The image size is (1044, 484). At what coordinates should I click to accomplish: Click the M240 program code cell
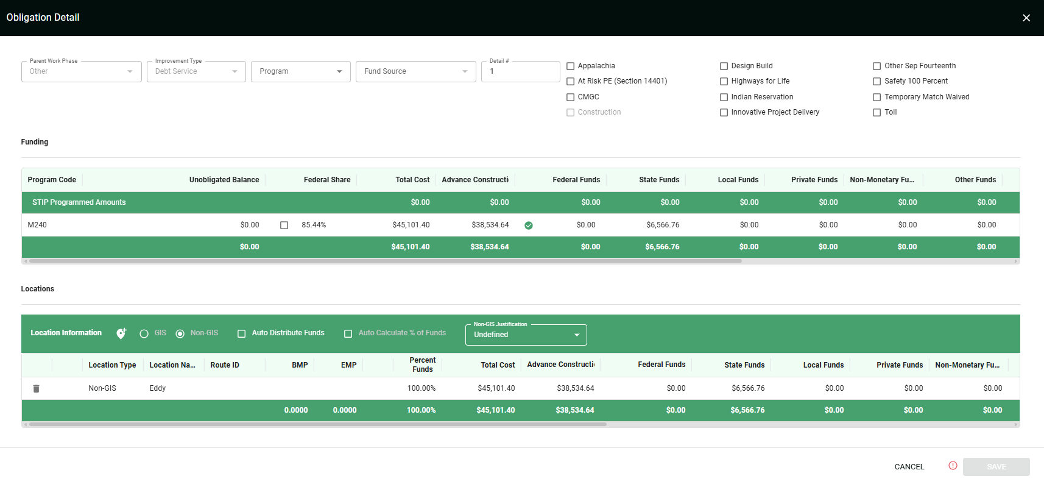point(37,225)
